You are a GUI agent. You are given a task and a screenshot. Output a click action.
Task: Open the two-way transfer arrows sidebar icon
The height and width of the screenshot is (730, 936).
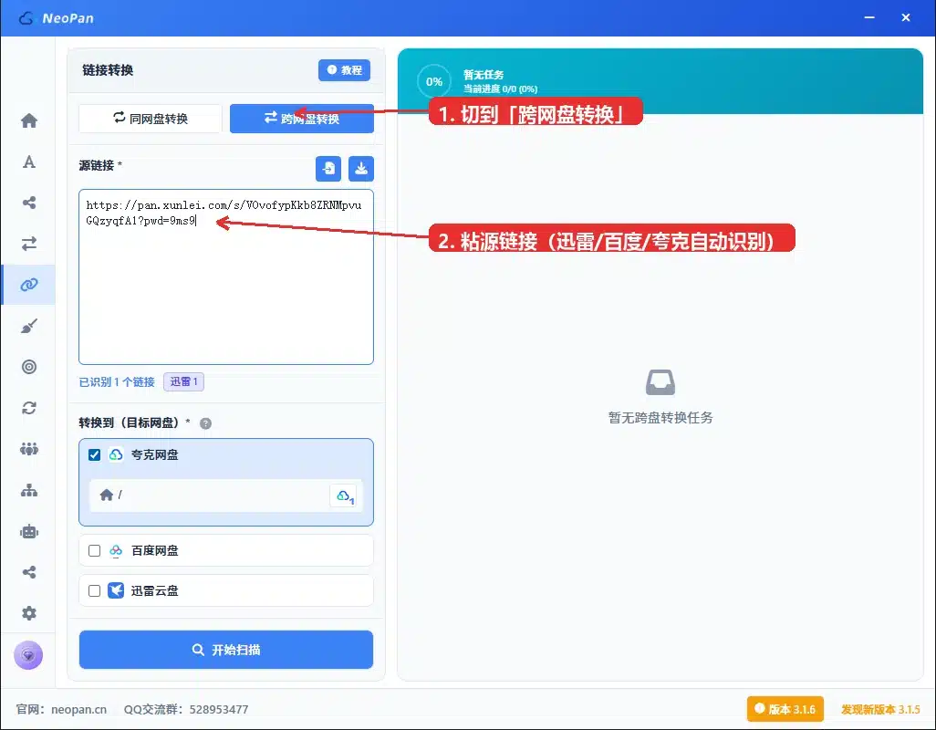click(28, 244)
